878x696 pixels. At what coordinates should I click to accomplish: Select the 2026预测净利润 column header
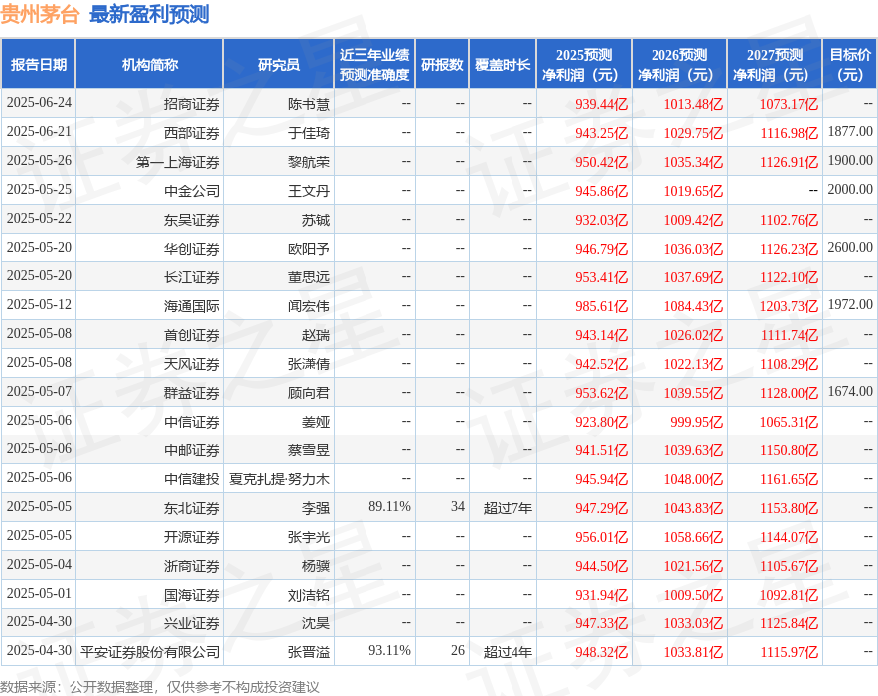(679, 64)
